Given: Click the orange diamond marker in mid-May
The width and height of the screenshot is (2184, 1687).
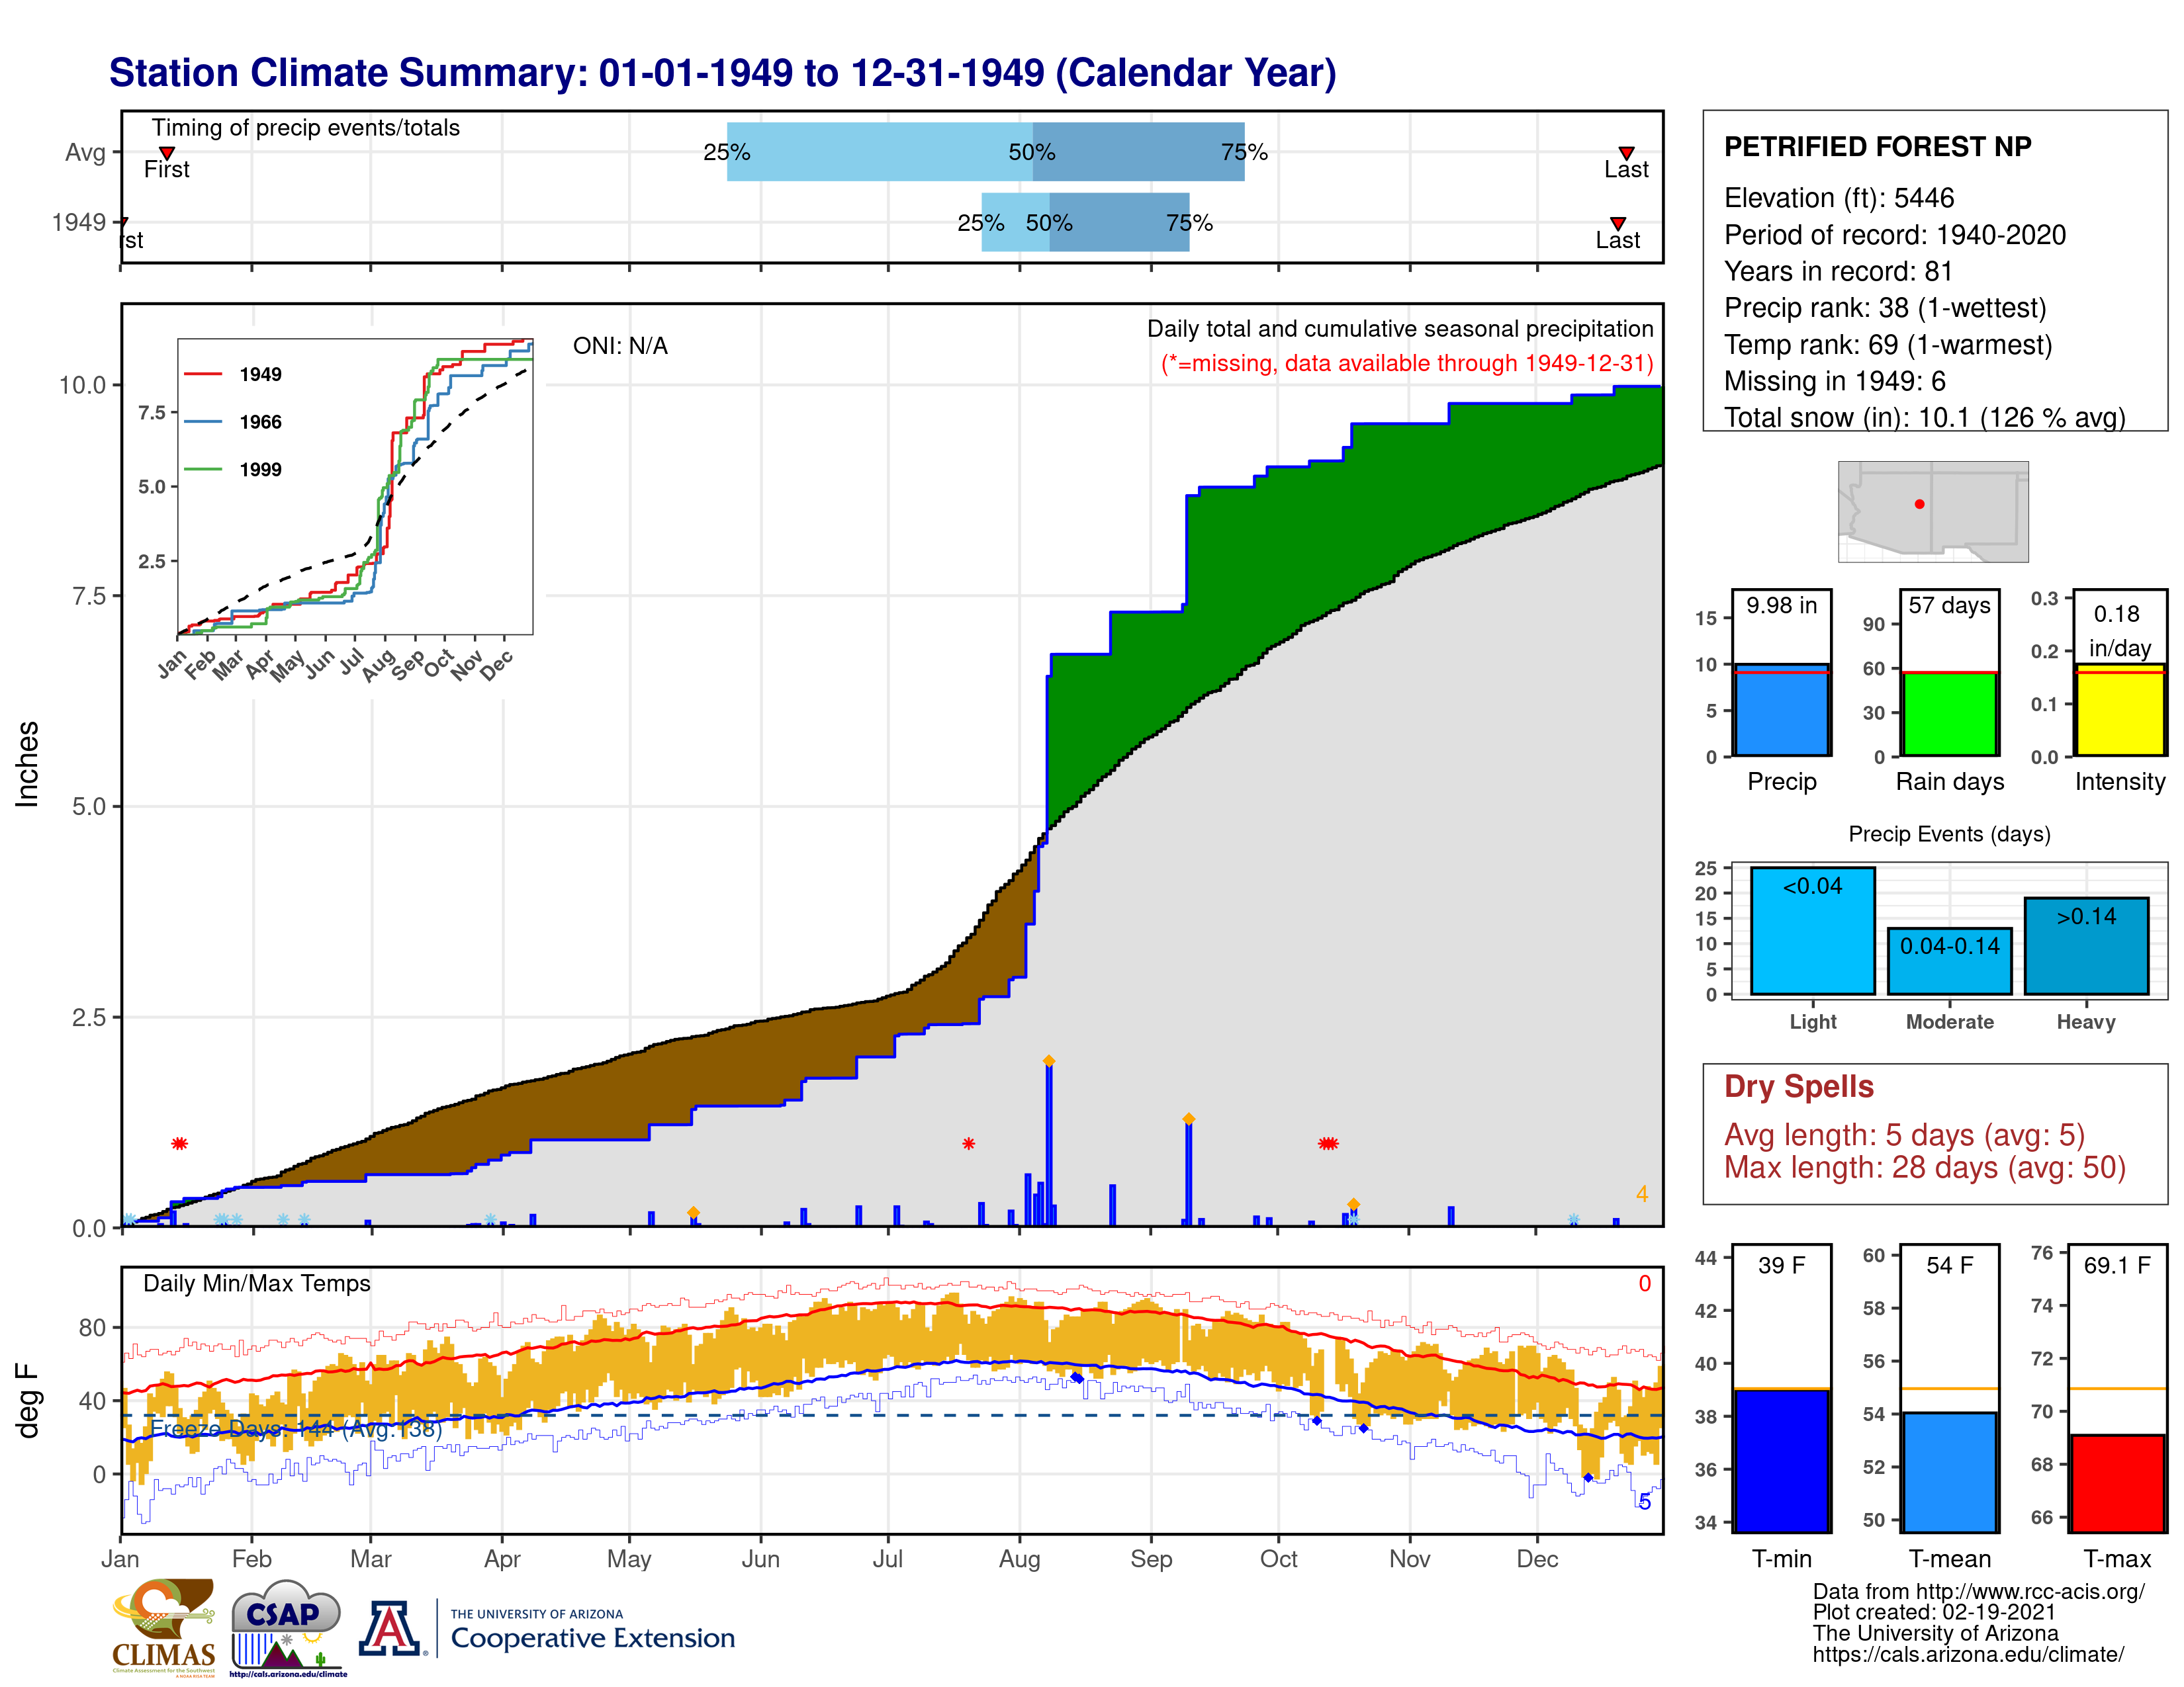Looking at the screenshot, I should [x=693, y=1212].
